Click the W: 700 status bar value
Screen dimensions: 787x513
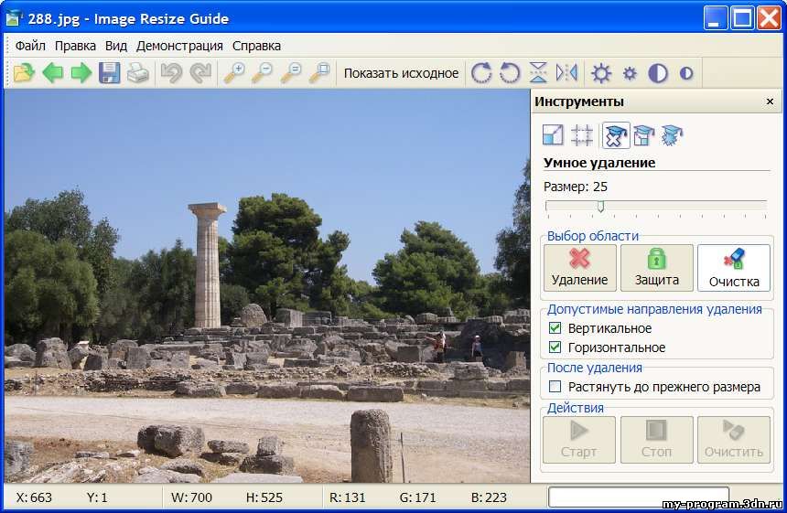coord(191,497)
